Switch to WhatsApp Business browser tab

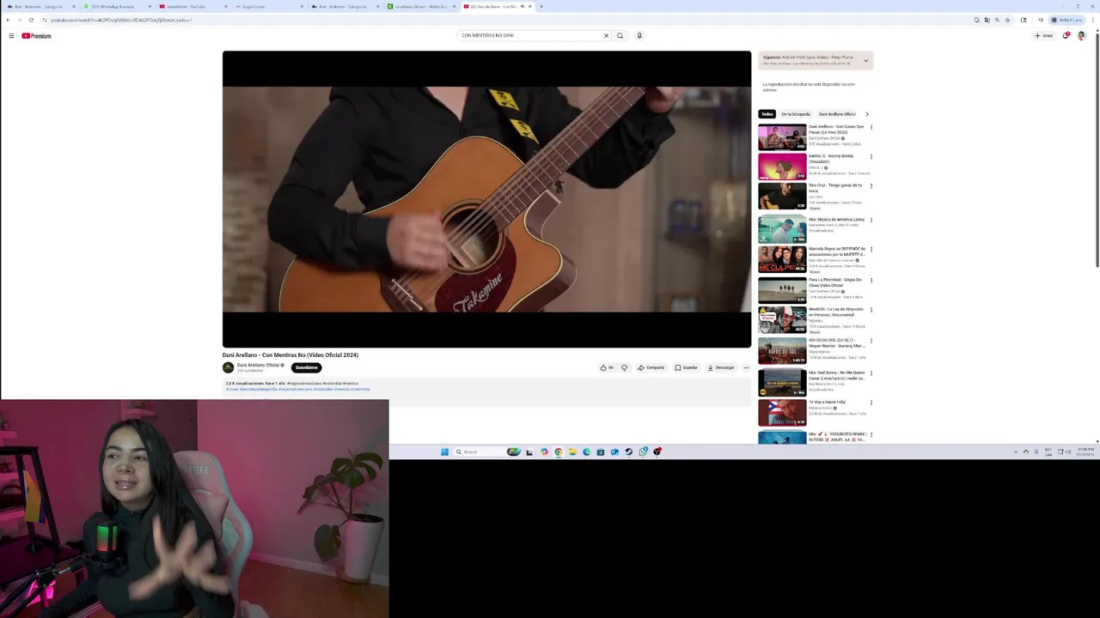115,6
